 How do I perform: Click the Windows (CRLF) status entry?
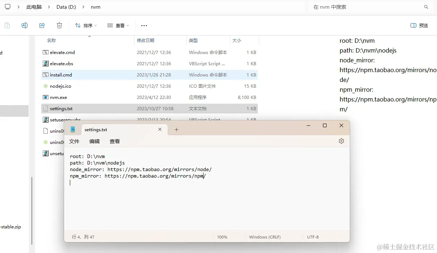point(265,237)
